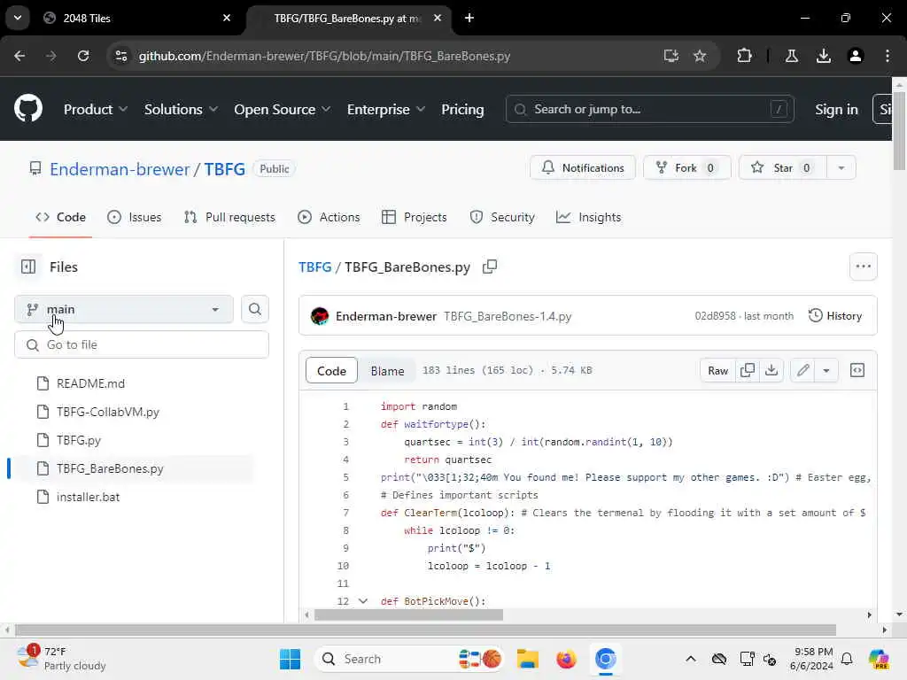Open Chrome three-dot menu

tap(888, 56)
